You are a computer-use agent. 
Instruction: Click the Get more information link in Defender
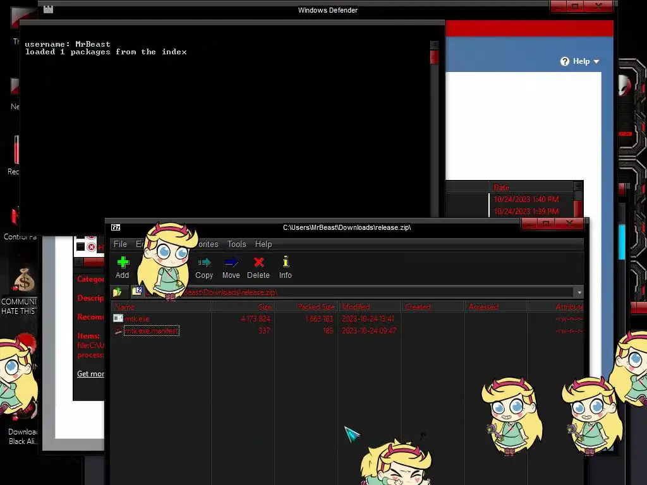(90, 374)
